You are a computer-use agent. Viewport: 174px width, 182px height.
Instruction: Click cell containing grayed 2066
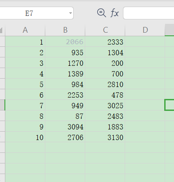[65, 42]
